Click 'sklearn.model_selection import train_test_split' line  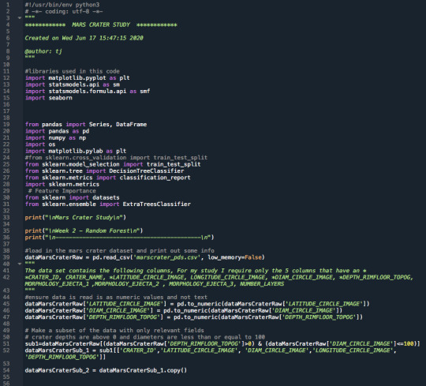(113, 164)
